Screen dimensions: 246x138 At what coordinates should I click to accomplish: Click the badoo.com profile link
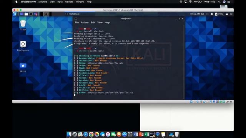coord(110,93)
